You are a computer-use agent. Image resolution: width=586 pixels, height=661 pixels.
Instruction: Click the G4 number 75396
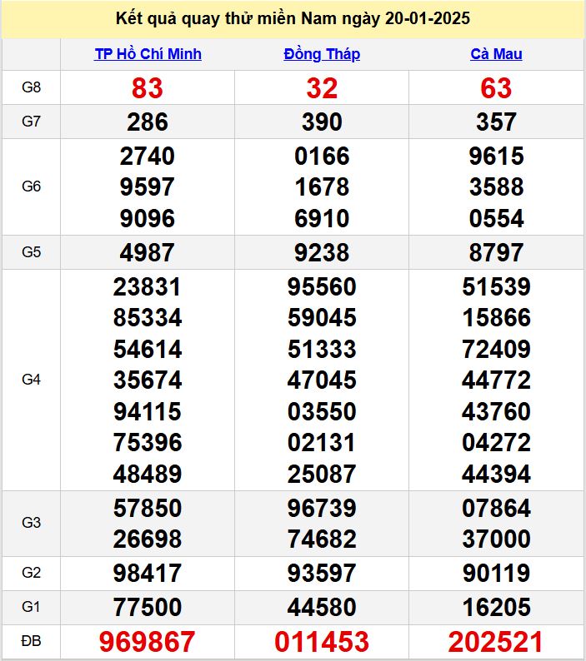coord(148,442)
